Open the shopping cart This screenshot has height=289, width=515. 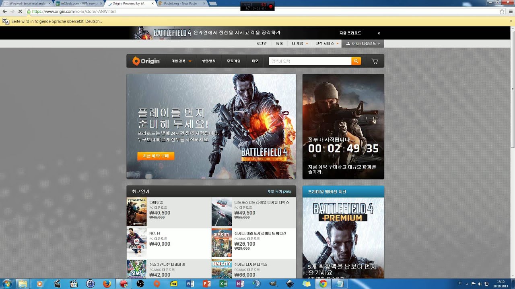375,61
